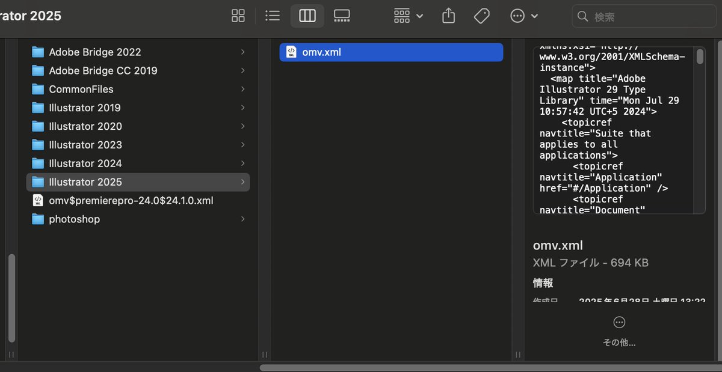The height and width of the screenshot is (372, 722).
Task: Click the preview pane vertical scrollbar
Action: coord(700,56)
